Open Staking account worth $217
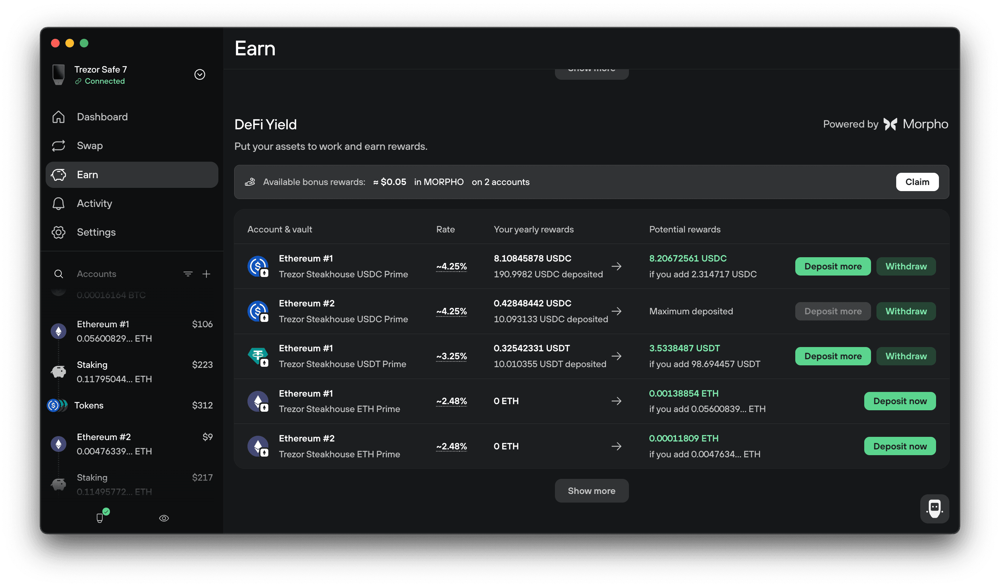1000x587 pixels. tap(132, 484)
